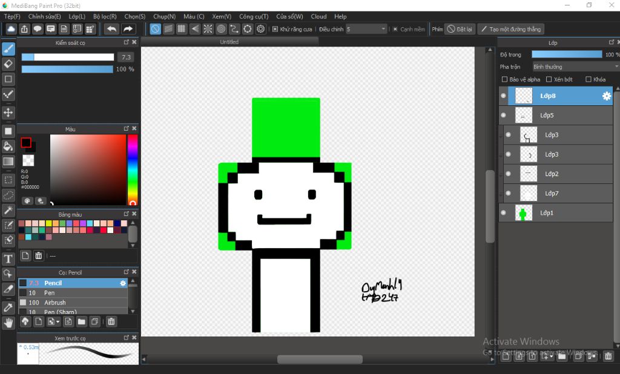Click the rainbow hue slider
The height and width of the screenshot is (374, 620).
133,170
